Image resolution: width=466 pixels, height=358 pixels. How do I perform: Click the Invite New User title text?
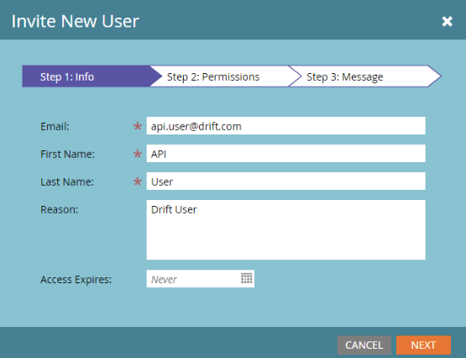(76, 21)
